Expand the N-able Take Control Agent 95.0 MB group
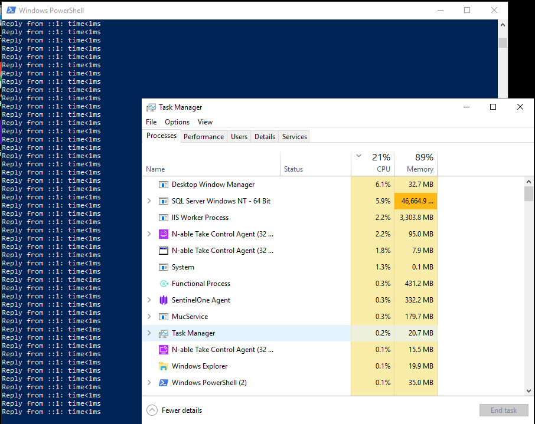Image resolution: width=535 pixels, height=424 pixels. [149, 234]
